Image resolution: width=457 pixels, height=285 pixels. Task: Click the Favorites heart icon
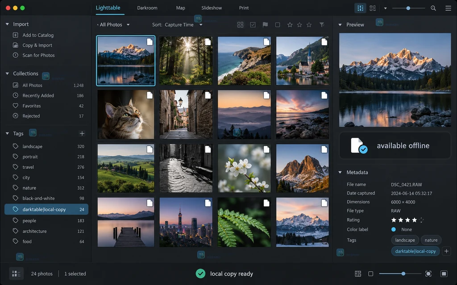click(16, 106)
